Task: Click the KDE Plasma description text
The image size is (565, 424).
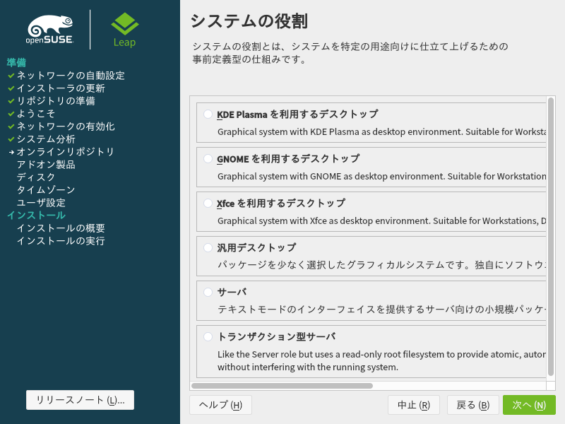Action: point(381,132)
